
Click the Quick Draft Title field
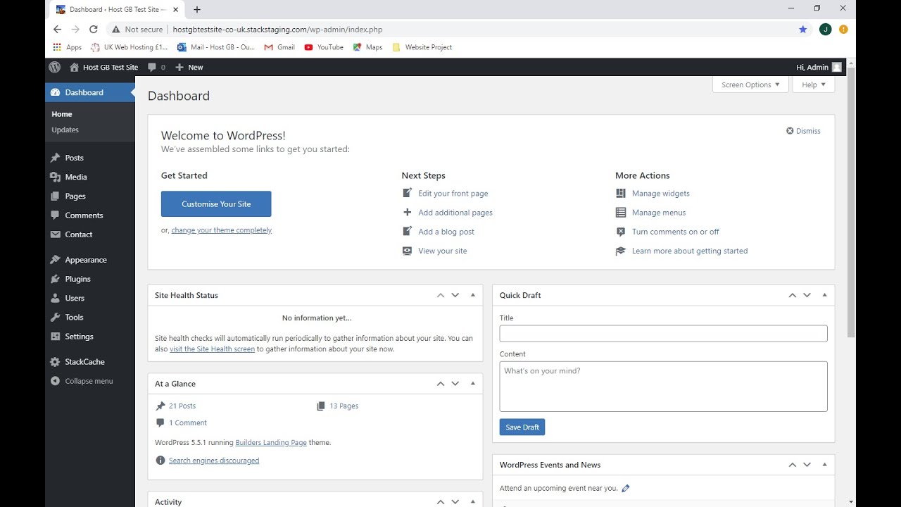(x=663, y=334)
